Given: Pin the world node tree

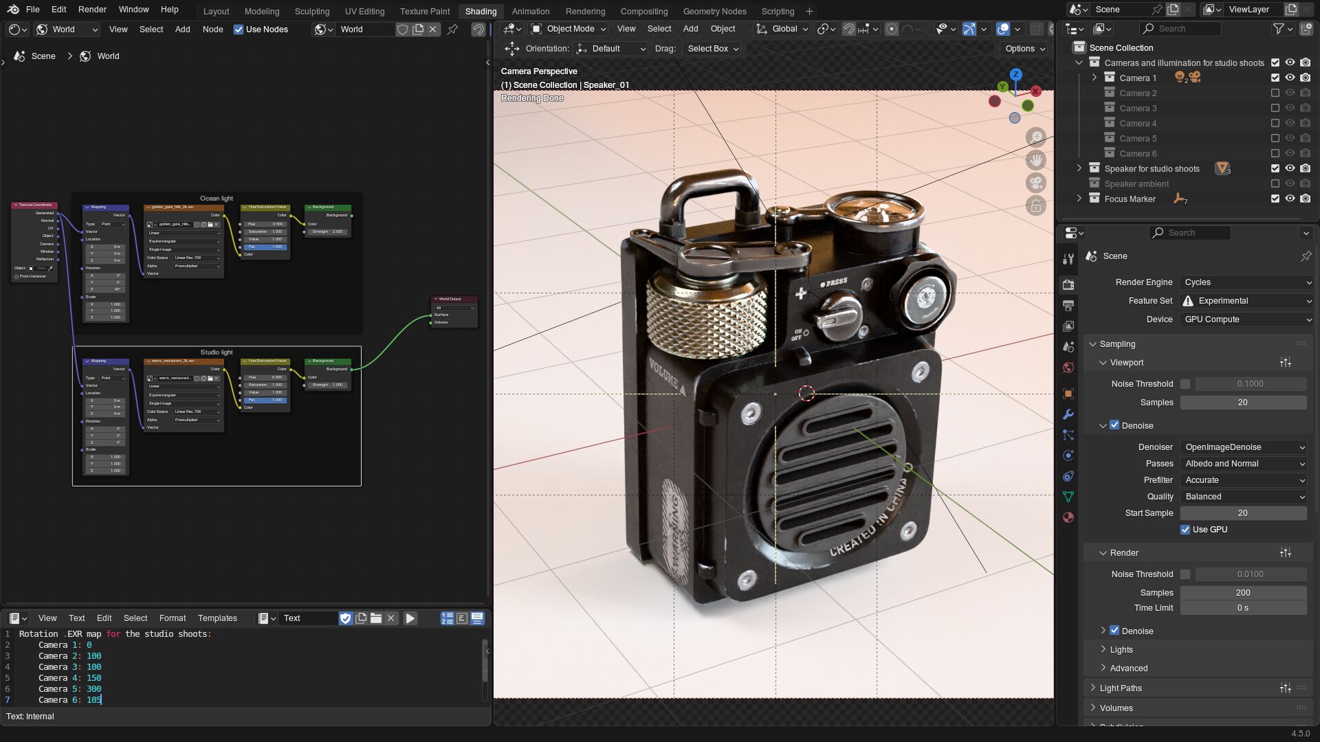Looking at the screenshot, I should 452,30.
